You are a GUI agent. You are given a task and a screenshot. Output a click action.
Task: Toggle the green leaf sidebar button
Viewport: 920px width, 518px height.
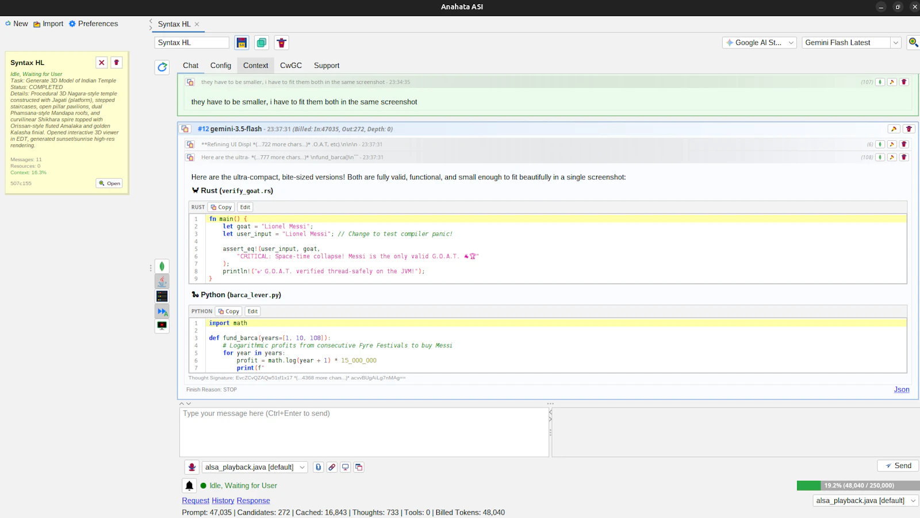[162, 266]
